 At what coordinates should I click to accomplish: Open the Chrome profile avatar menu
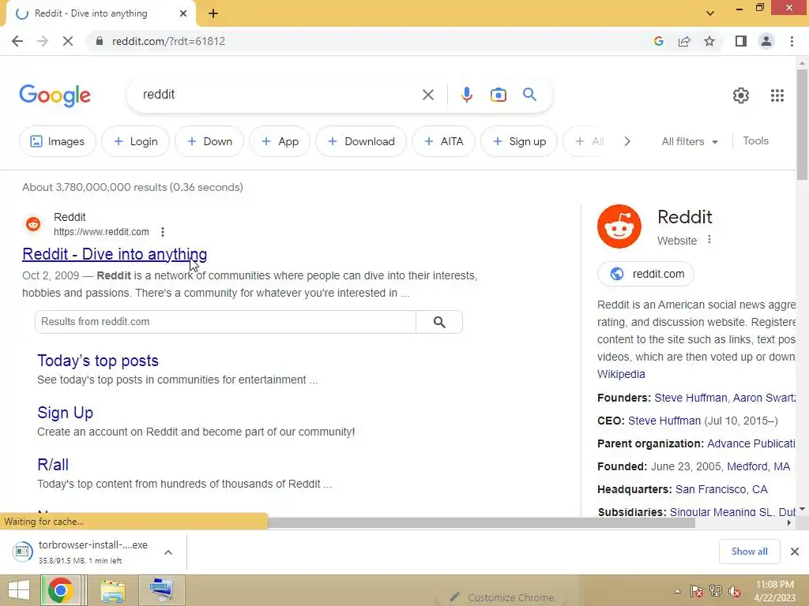[x=766, y=41]
